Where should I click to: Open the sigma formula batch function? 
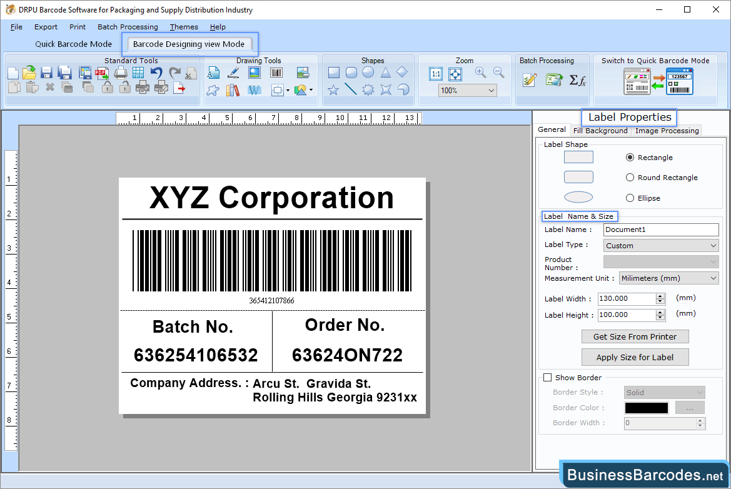[x=578, y=80]
